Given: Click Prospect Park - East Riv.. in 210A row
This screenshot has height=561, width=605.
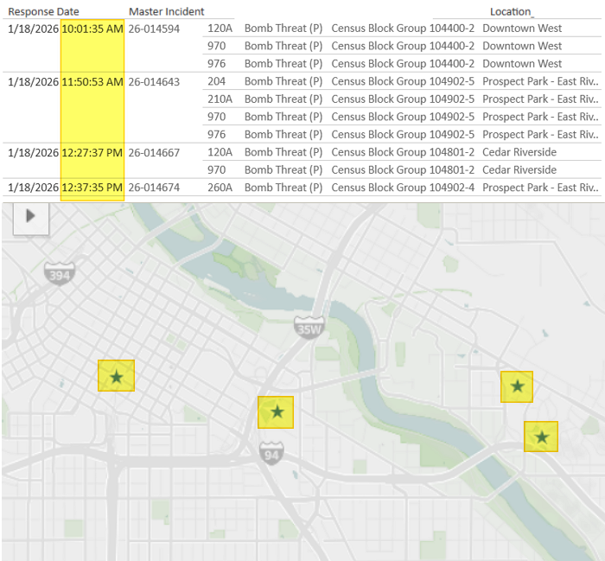Looking at the screenshot, I should [540, 99].
